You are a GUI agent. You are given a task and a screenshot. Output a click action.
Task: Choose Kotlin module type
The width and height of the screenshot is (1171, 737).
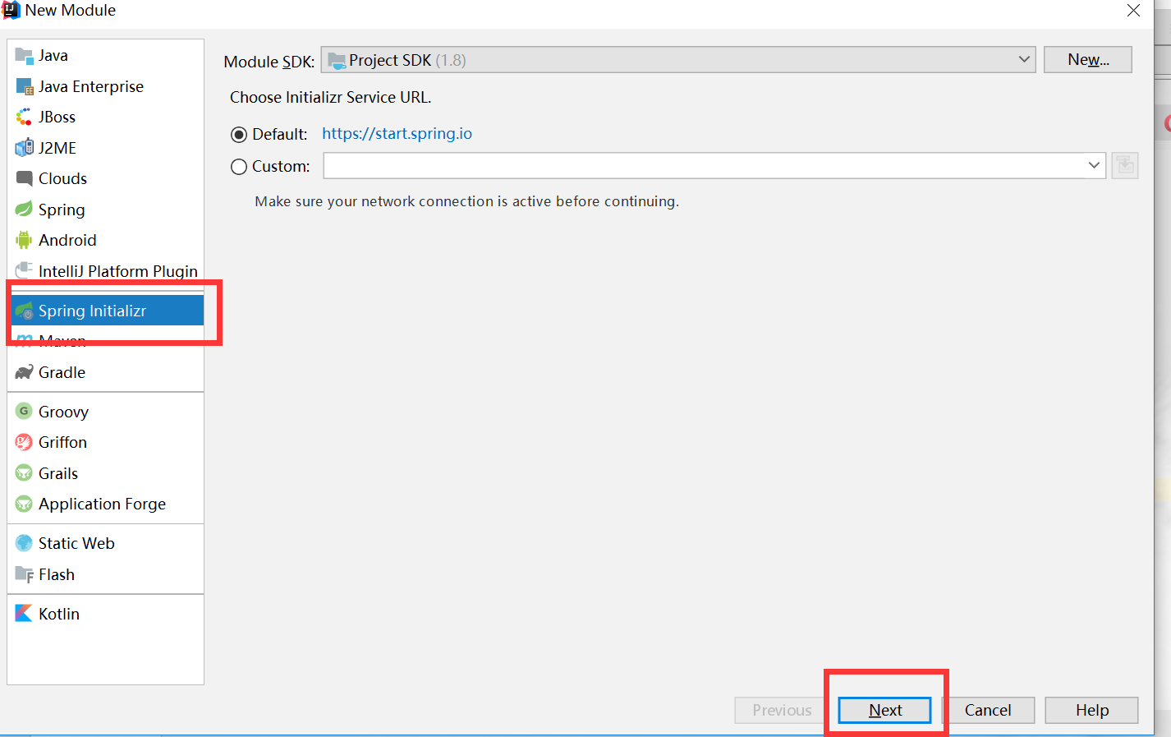click(106, 614)
